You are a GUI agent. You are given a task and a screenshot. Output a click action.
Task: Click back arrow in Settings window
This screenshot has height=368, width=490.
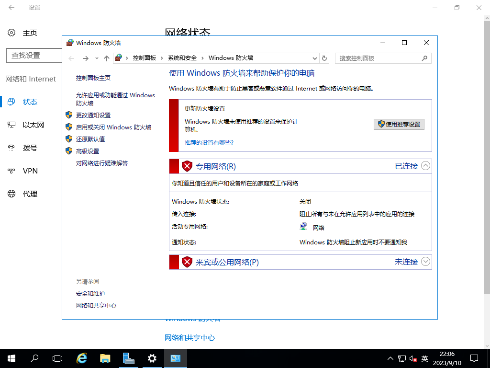11,8
